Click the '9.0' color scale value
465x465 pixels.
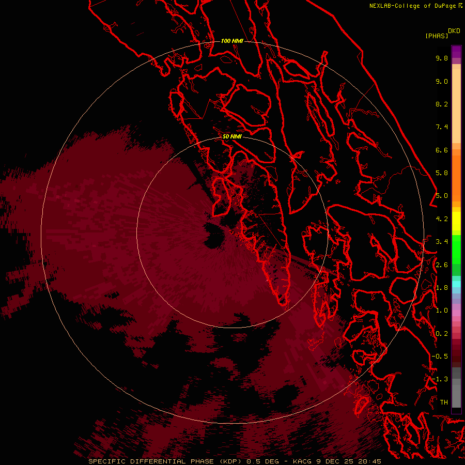point(442,81)
